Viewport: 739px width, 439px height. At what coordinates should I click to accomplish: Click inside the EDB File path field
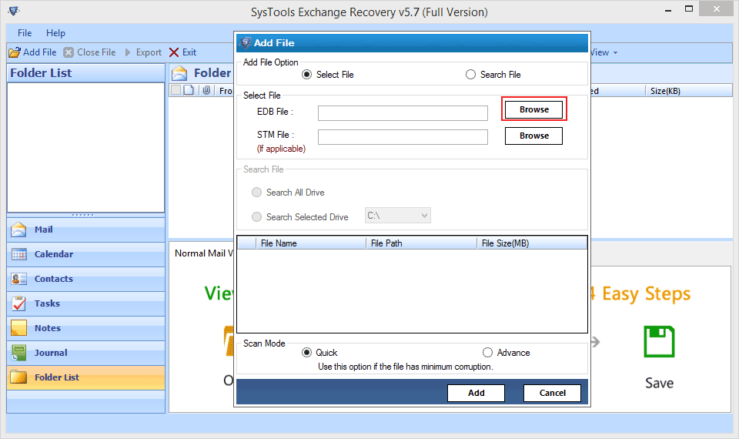coord(403,113)
